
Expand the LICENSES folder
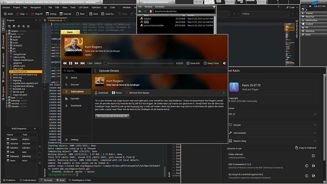click(x=9, y=46)
